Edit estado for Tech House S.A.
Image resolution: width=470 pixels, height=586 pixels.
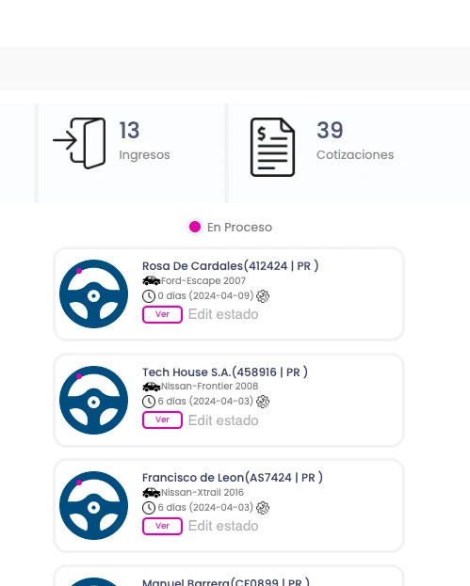223,420
